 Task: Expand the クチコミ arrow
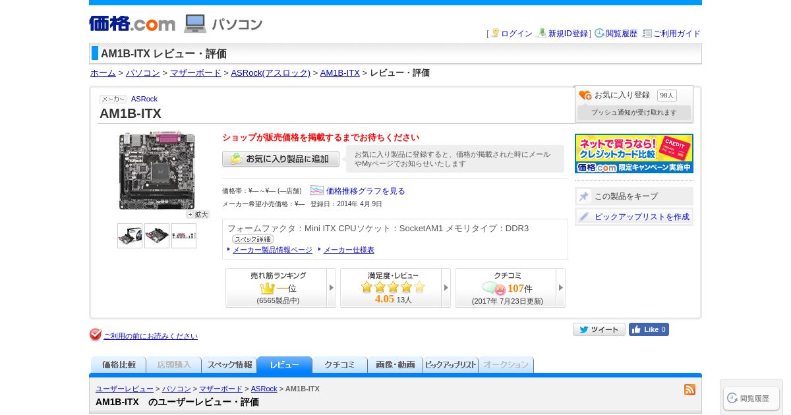click(561, 288)
